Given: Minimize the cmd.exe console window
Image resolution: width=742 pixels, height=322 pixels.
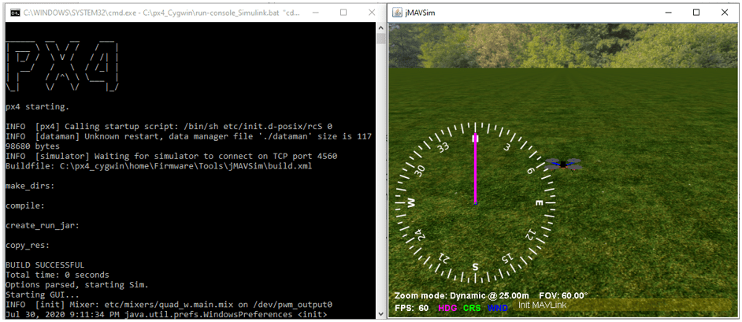Looking at the screenshot, I should [317, 13].
